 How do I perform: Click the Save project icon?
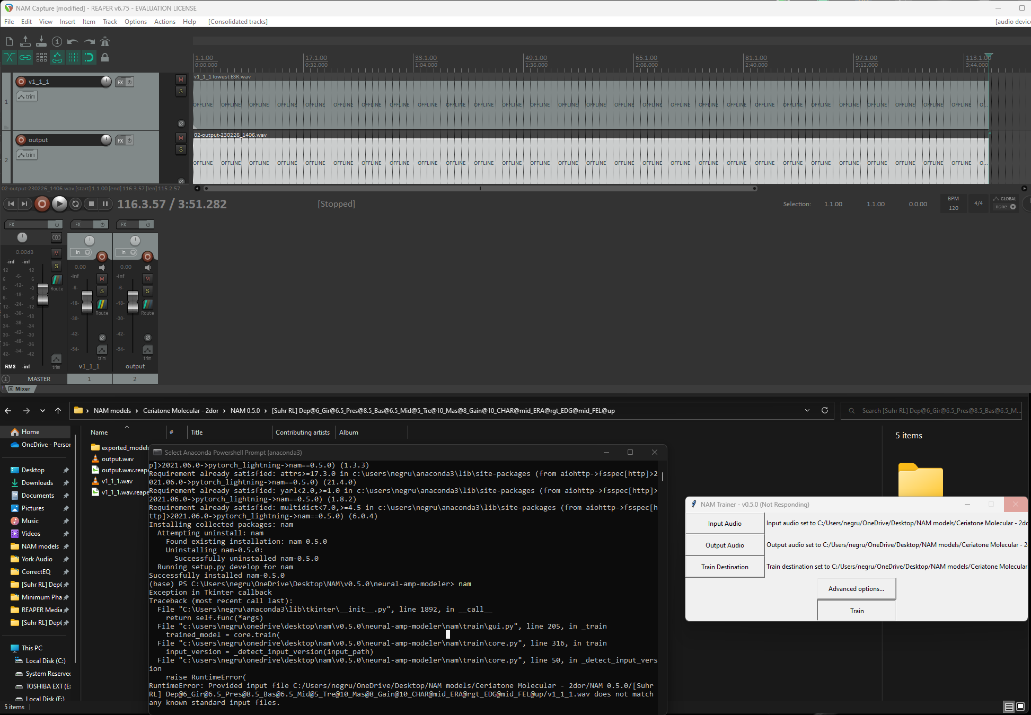(41, 41)
